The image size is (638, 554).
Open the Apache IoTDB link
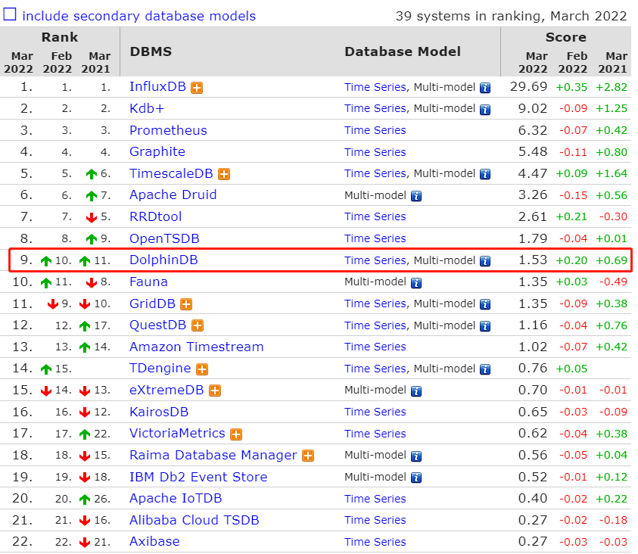click(176, 498)
